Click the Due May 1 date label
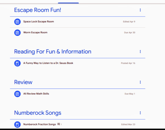 coord(130,94)
